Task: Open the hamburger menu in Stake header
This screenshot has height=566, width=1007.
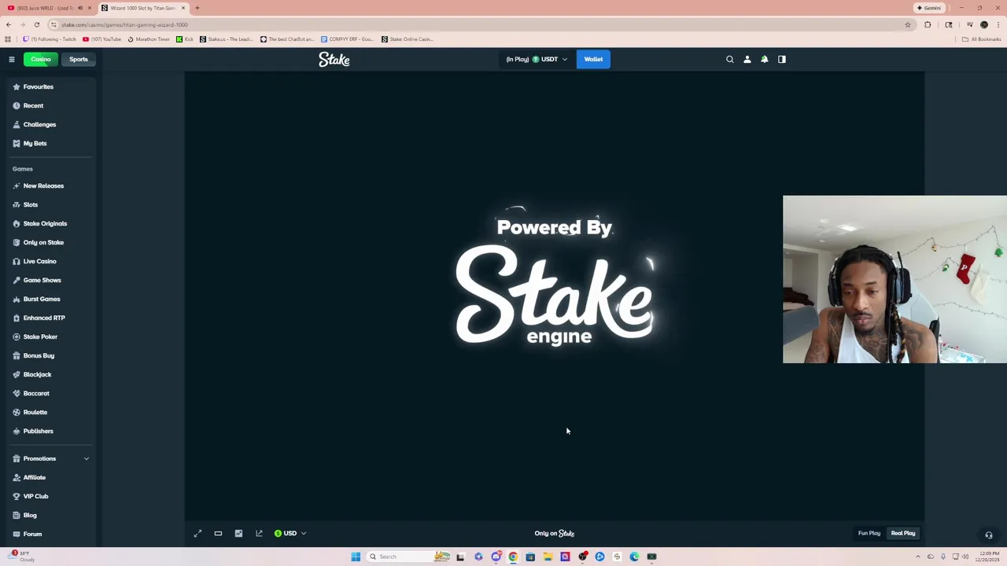Action: click(x=12, y=59)
